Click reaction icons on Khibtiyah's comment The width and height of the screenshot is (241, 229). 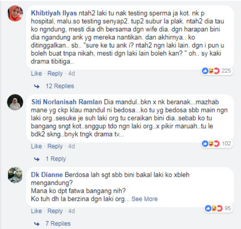coord(211,71)
